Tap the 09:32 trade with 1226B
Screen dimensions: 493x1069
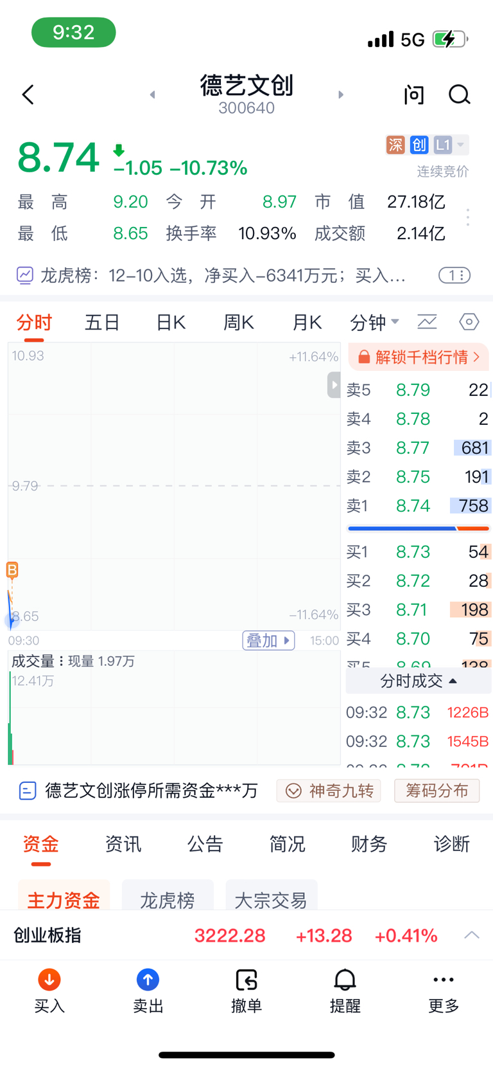point(418,712)
